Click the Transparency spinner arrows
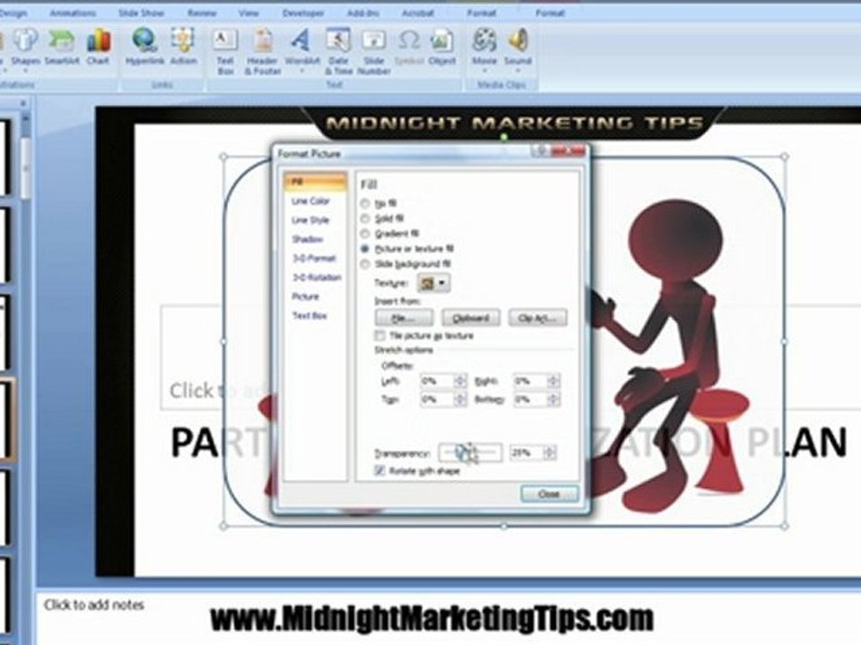The height and width of the screenshot is (645, 861). pos(550,452)
